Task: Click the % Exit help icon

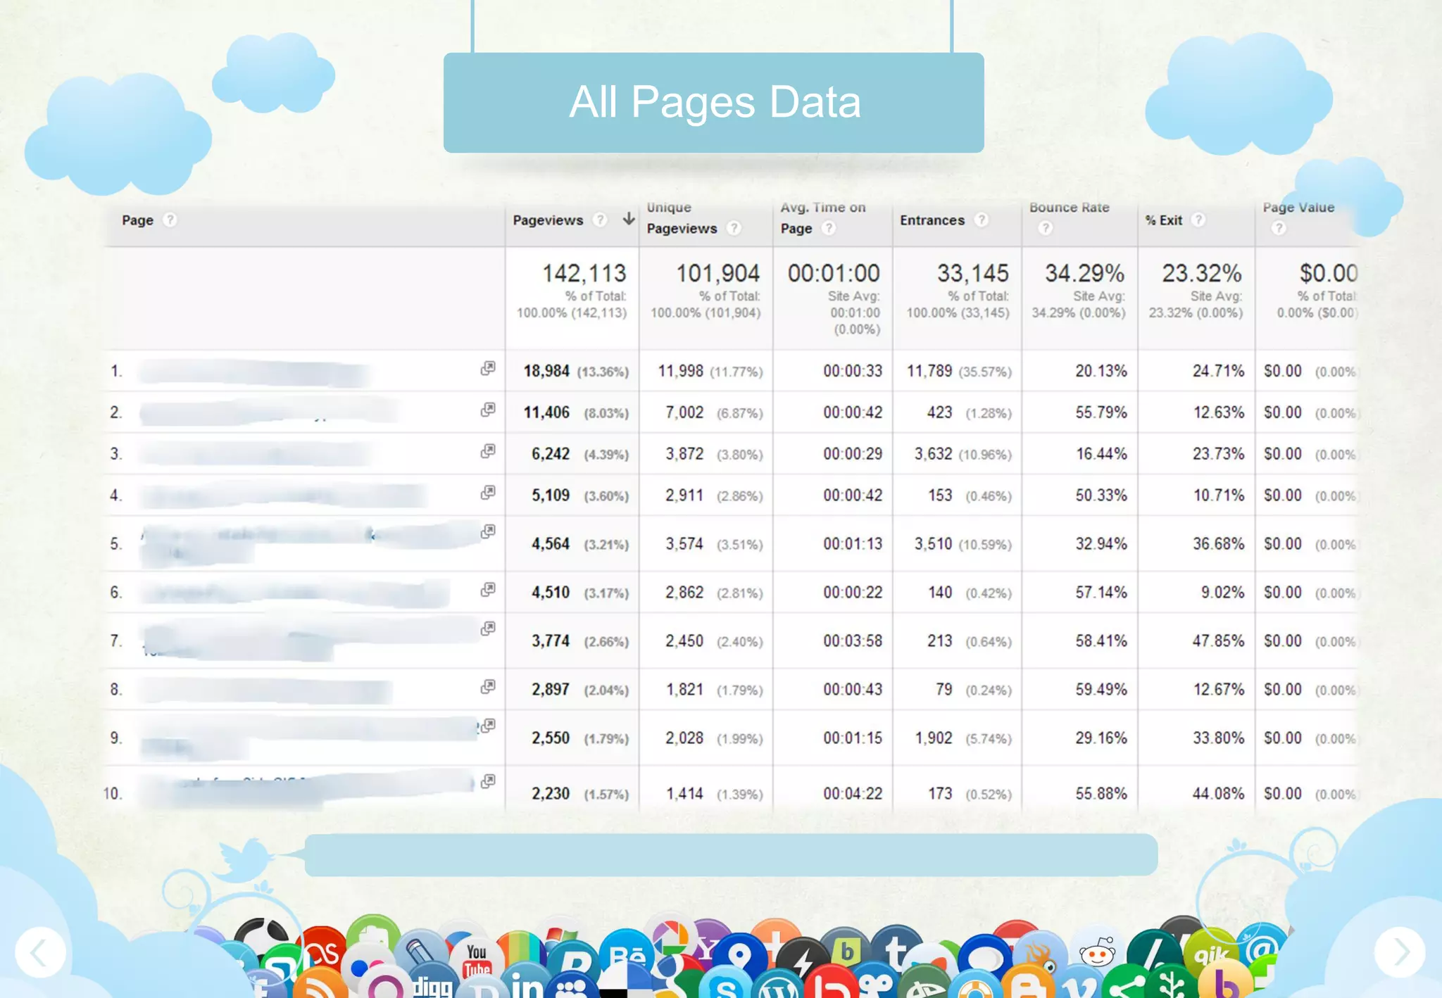Action: coord(1198,220)
